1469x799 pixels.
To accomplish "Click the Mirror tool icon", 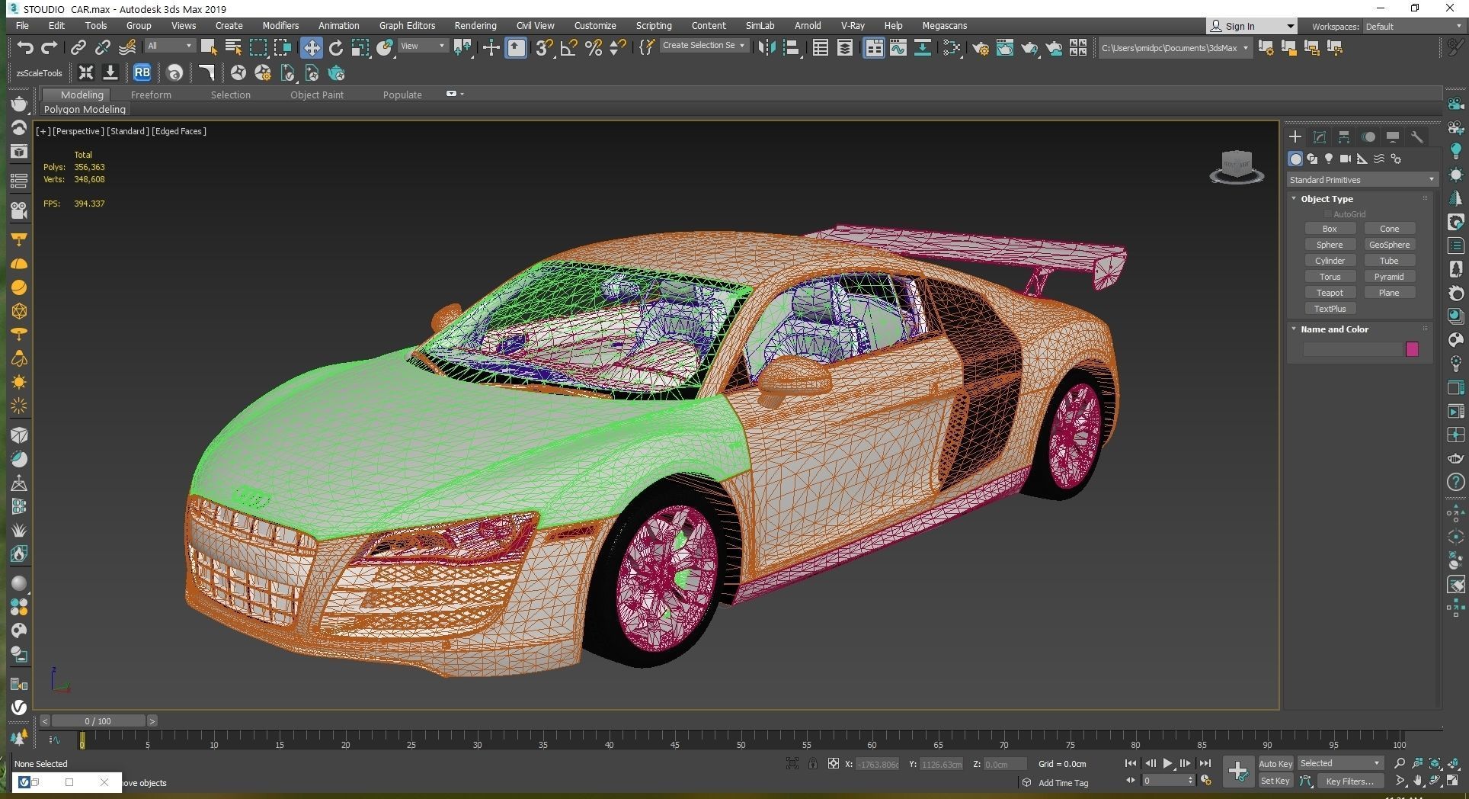I will point(767,47).
